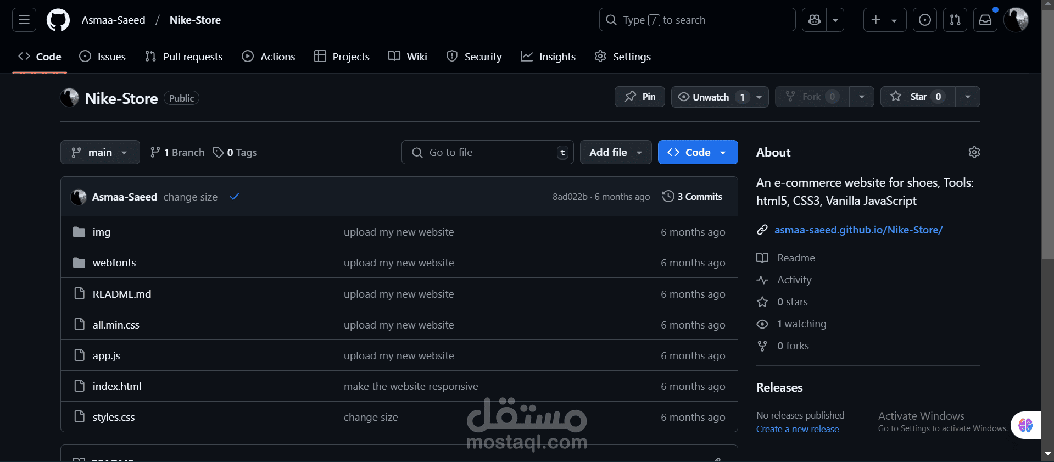This screenshot has width=1054, height=462.
Task: Open the pull requests icon in top header
Action: 955,20
